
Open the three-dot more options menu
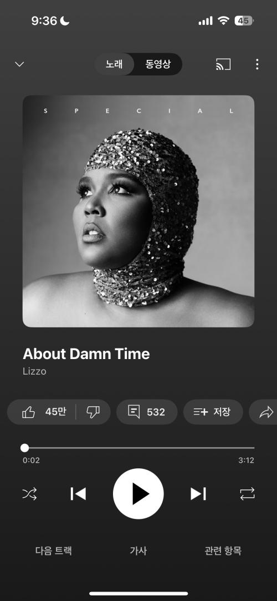click(x=257, y=64)
